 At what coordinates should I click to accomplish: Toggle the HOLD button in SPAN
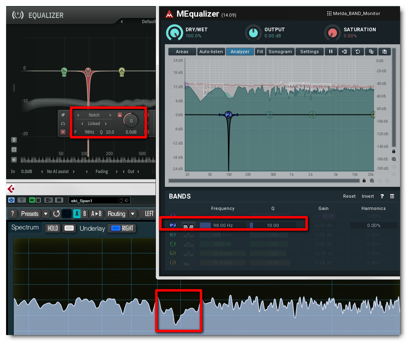click(53, 228)
